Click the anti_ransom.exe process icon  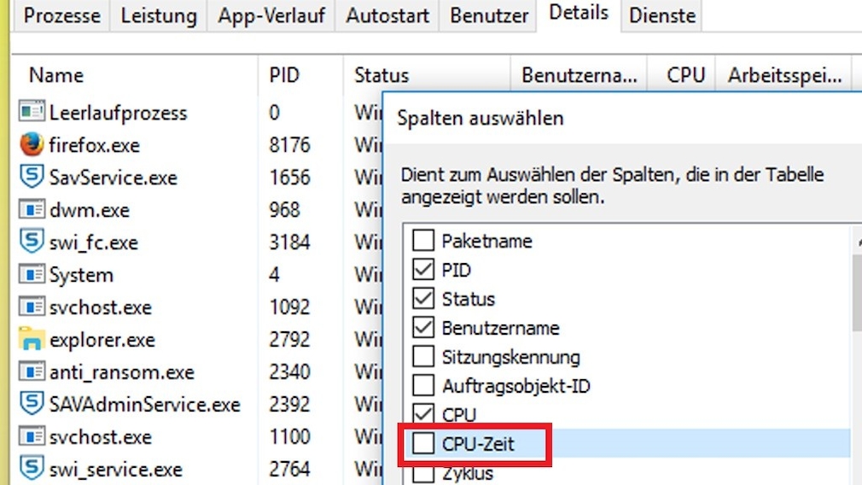[x=32, y=371]
